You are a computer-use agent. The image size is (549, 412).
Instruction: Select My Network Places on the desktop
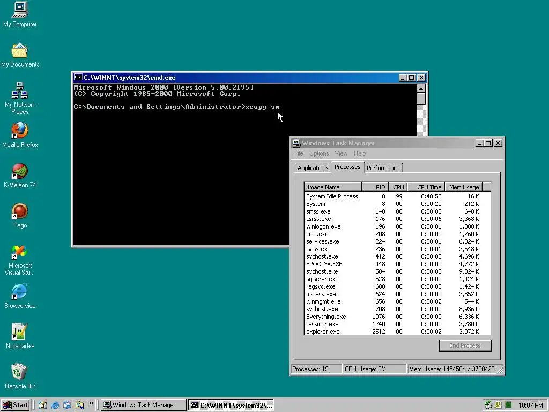[20, 98]
